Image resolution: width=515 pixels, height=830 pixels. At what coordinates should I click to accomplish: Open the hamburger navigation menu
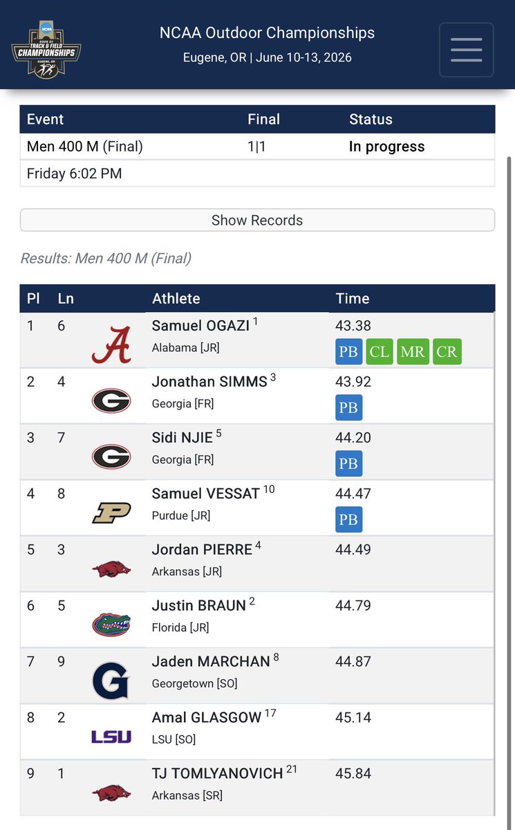click(466, 49)
